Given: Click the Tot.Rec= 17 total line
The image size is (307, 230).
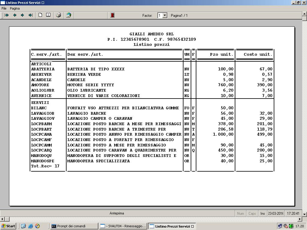Looking at the screenshot, I should tap(45, 166).
